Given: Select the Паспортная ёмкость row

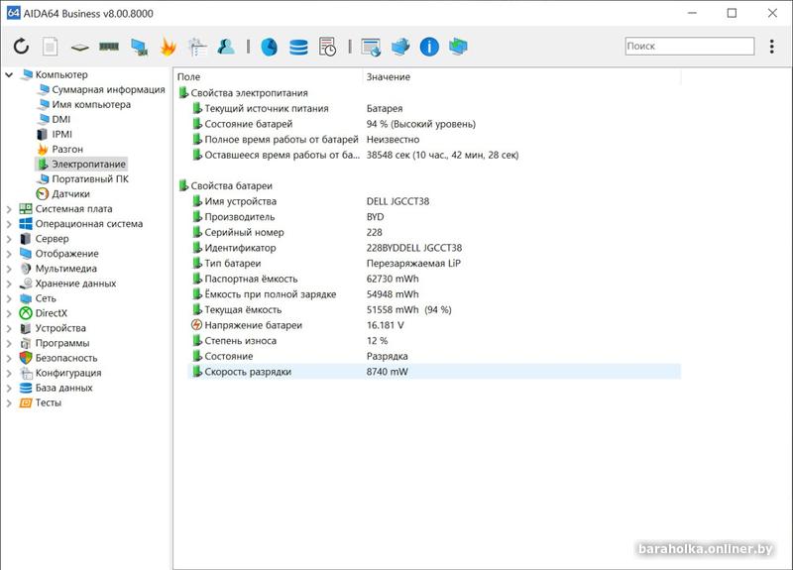Looking at the screenshot, I should [435, 279].
